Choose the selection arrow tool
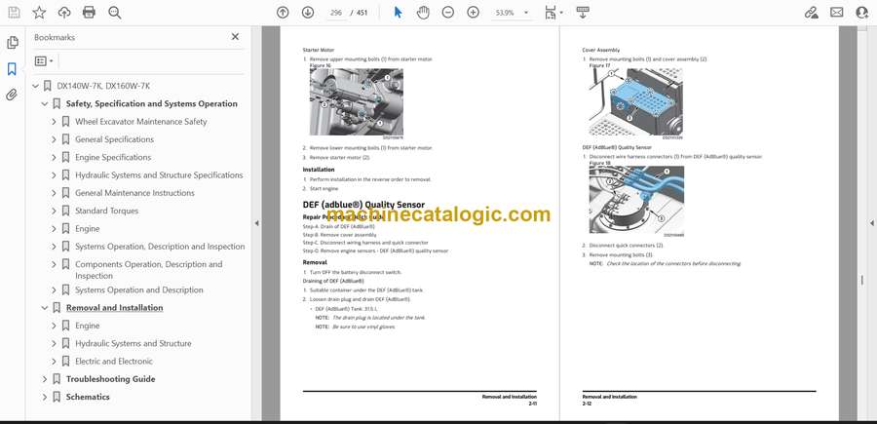The width and height of the screenshot is (877, 424). 398,13
